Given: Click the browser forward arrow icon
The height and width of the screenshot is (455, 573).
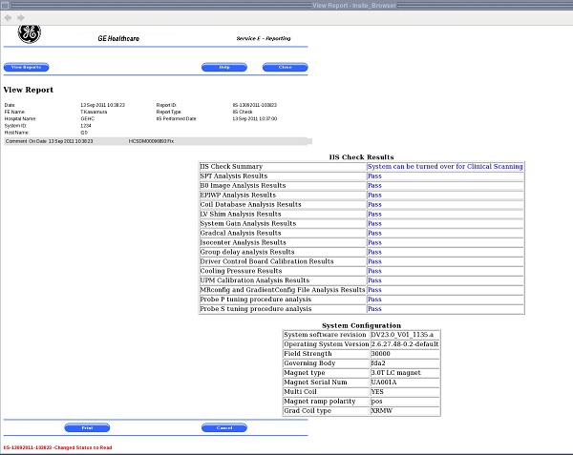Looking at the screenshot, I should (x=21, y=17).
